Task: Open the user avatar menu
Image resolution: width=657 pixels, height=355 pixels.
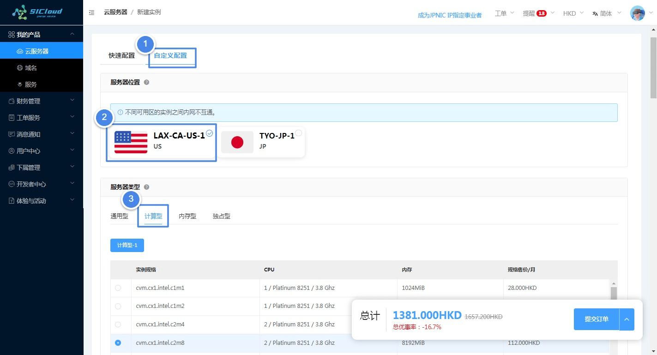Action: click(x=638, y=13)
